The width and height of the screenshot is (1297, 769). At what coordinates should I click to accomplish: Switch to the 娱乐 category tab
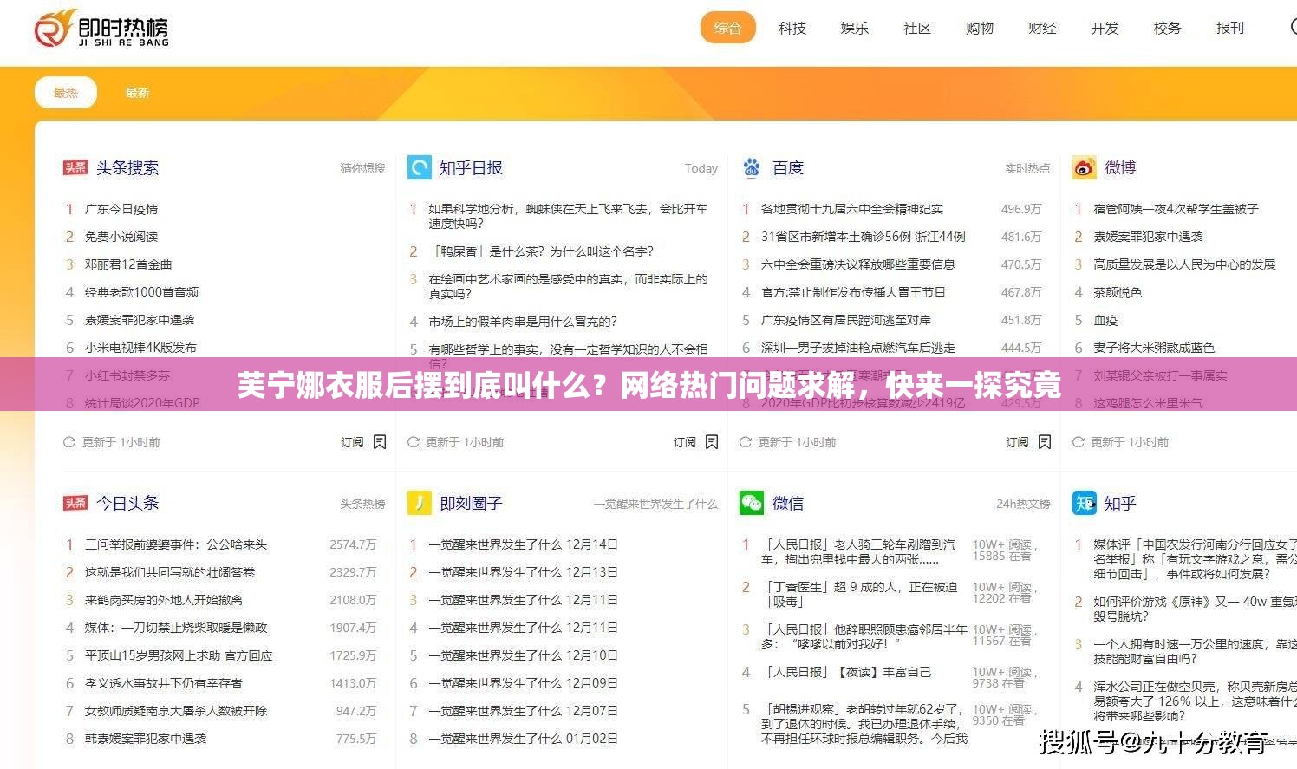[854, 28]
